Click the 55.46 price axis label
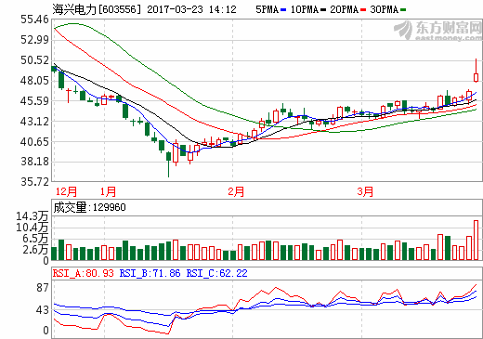This screenshot has height=339, width=483. click(x=34, y=20)
